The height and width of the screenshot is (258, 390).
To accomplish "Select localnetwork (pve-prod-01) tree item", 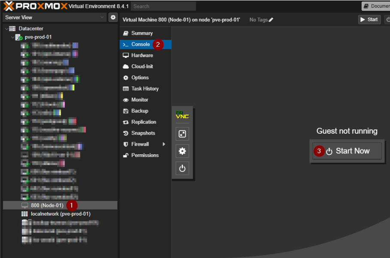I will 60,214.
